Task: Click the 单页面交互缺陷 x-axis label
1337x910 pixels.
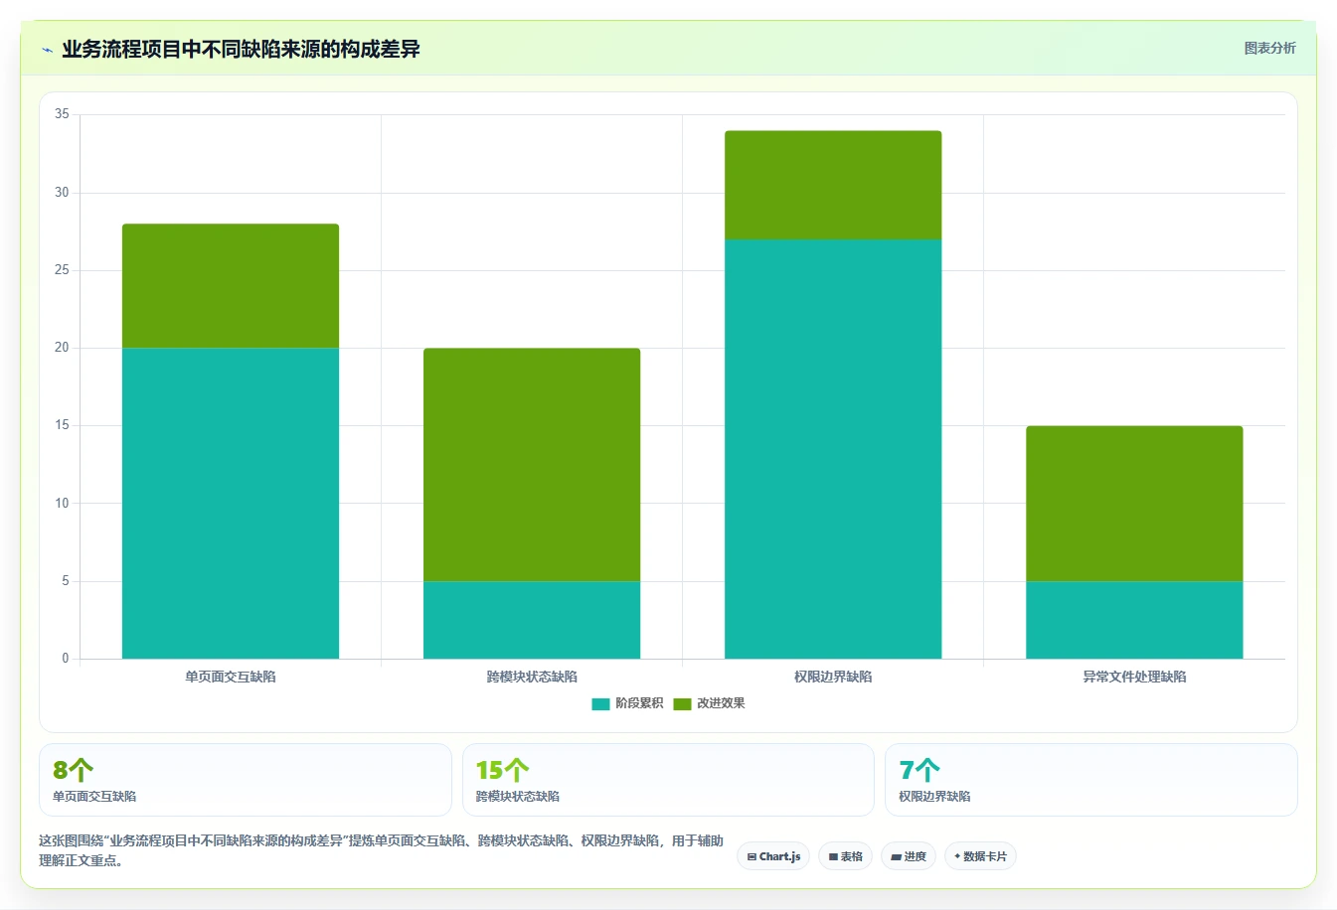Action: [x=231, y=677]
